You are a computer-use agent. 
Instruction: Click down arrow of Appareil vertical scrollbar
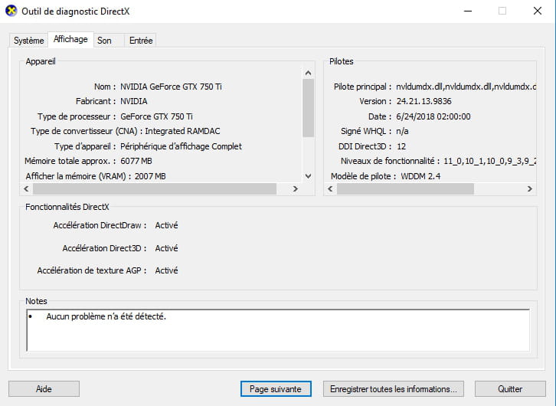(x=308, y=176)
